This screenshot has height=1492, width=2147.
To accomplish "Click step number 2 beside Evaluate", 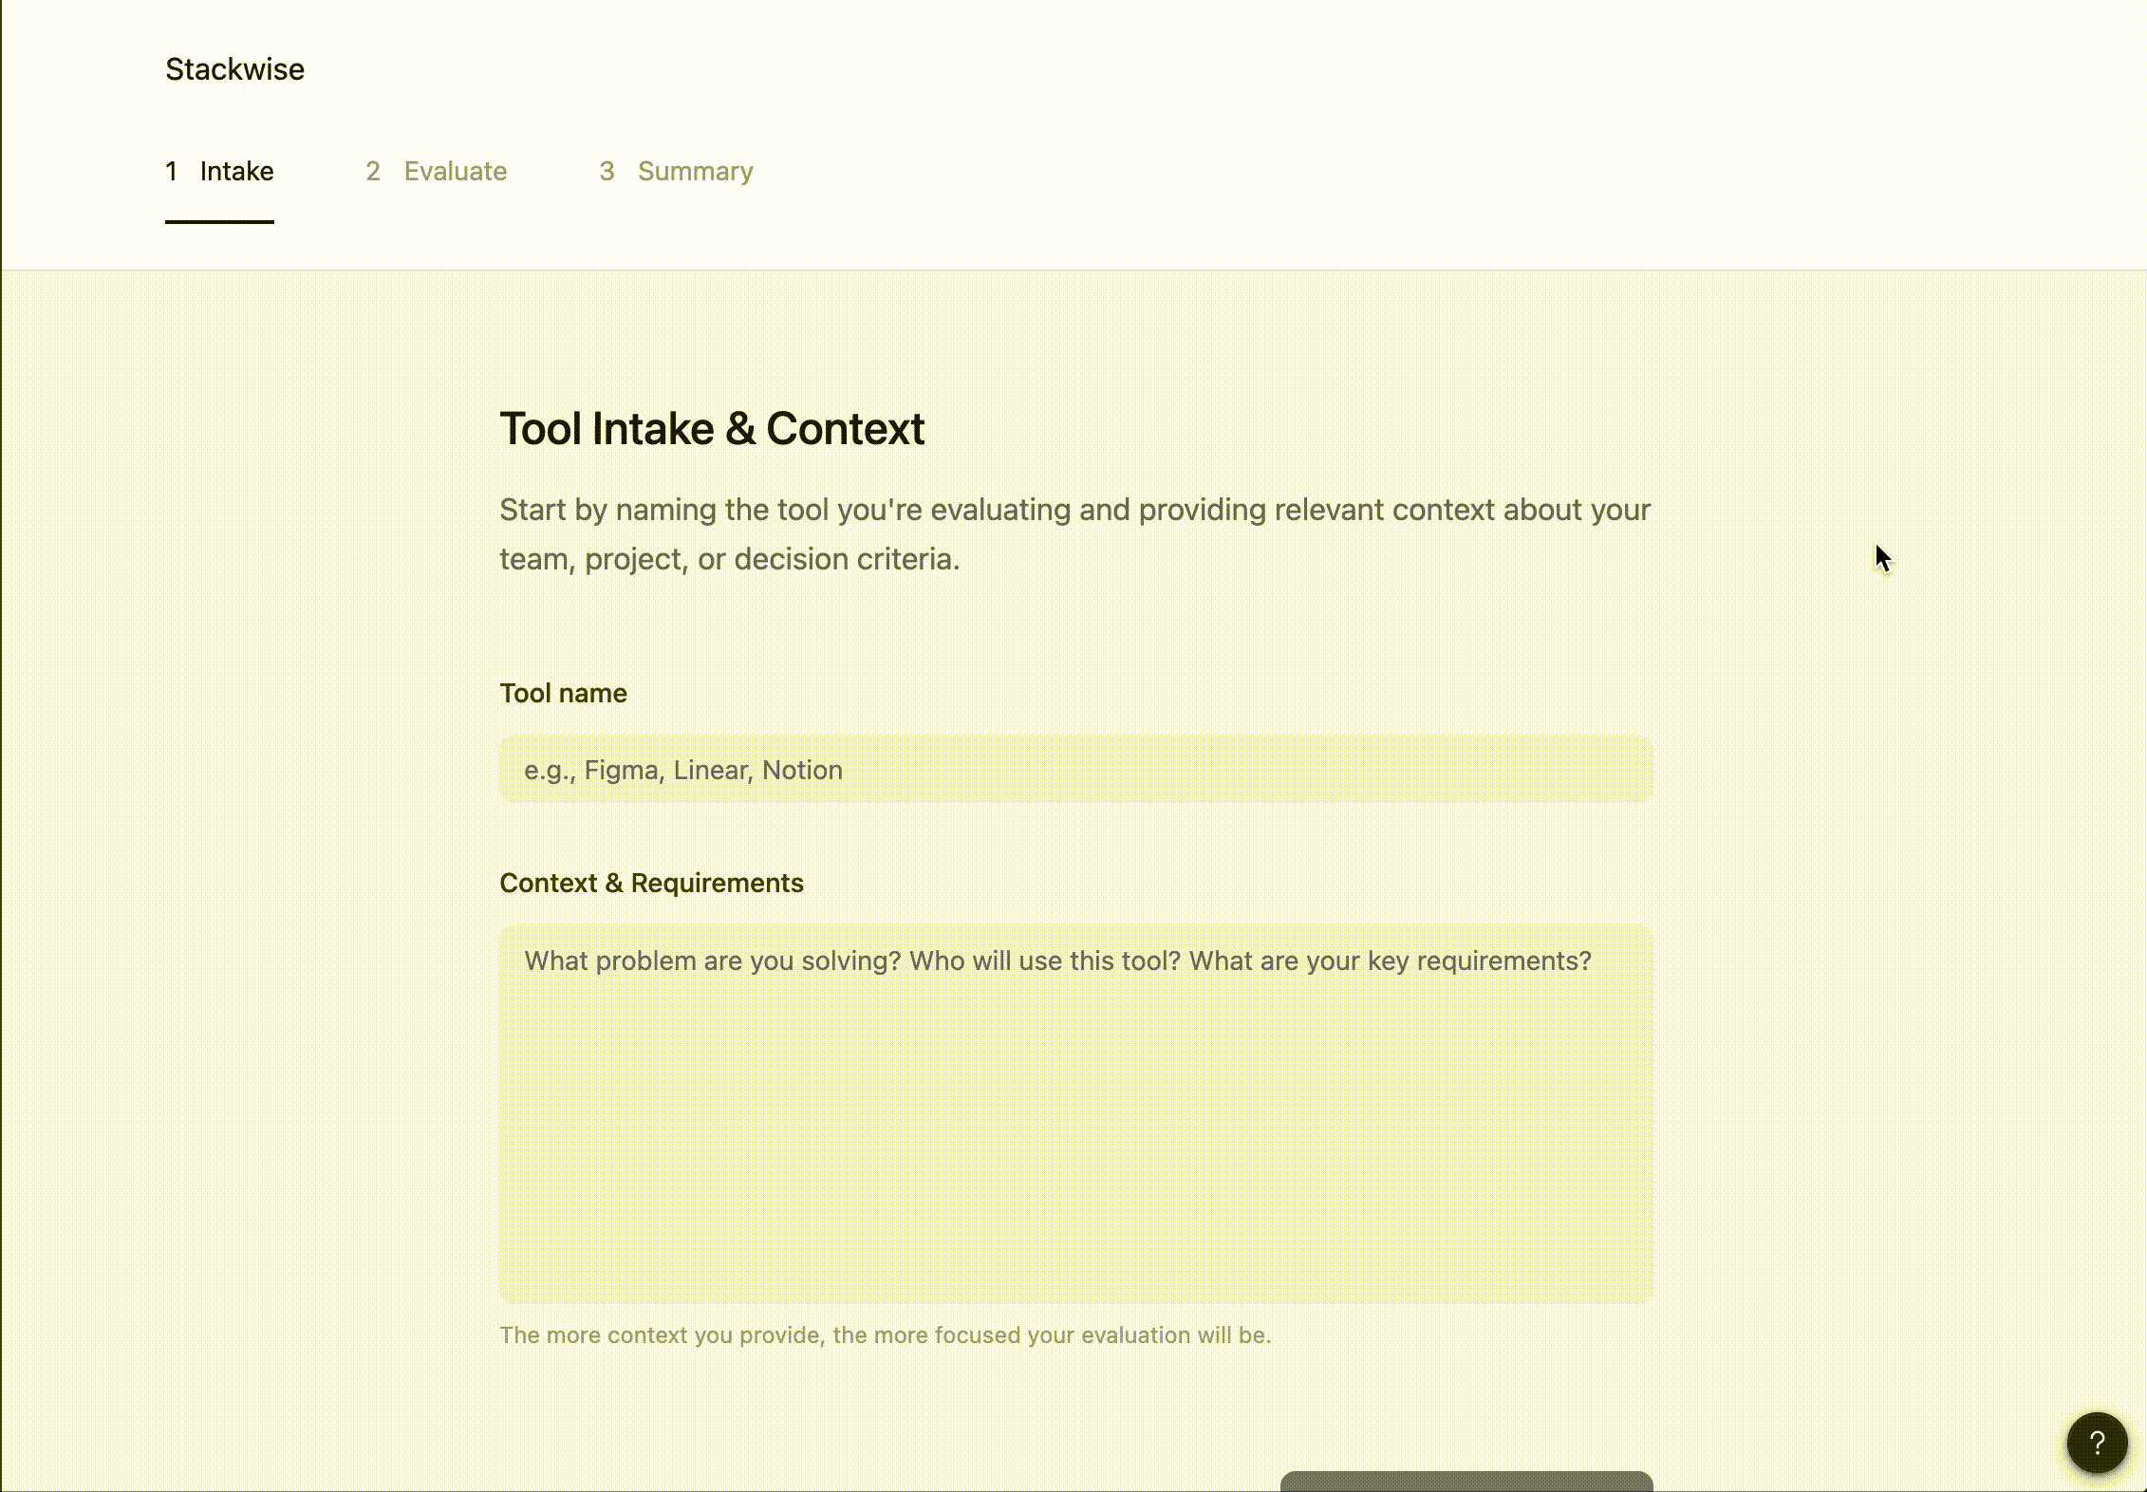I will pos(373,171).
